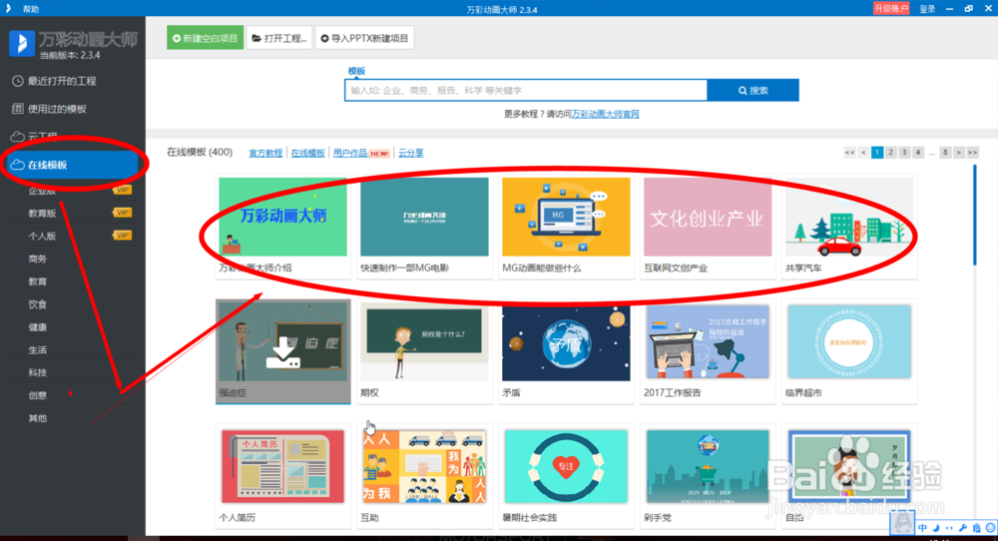Screen dimensions: 998x541
Task: Click the 新建空白项目 button
Action: (205, 38)
